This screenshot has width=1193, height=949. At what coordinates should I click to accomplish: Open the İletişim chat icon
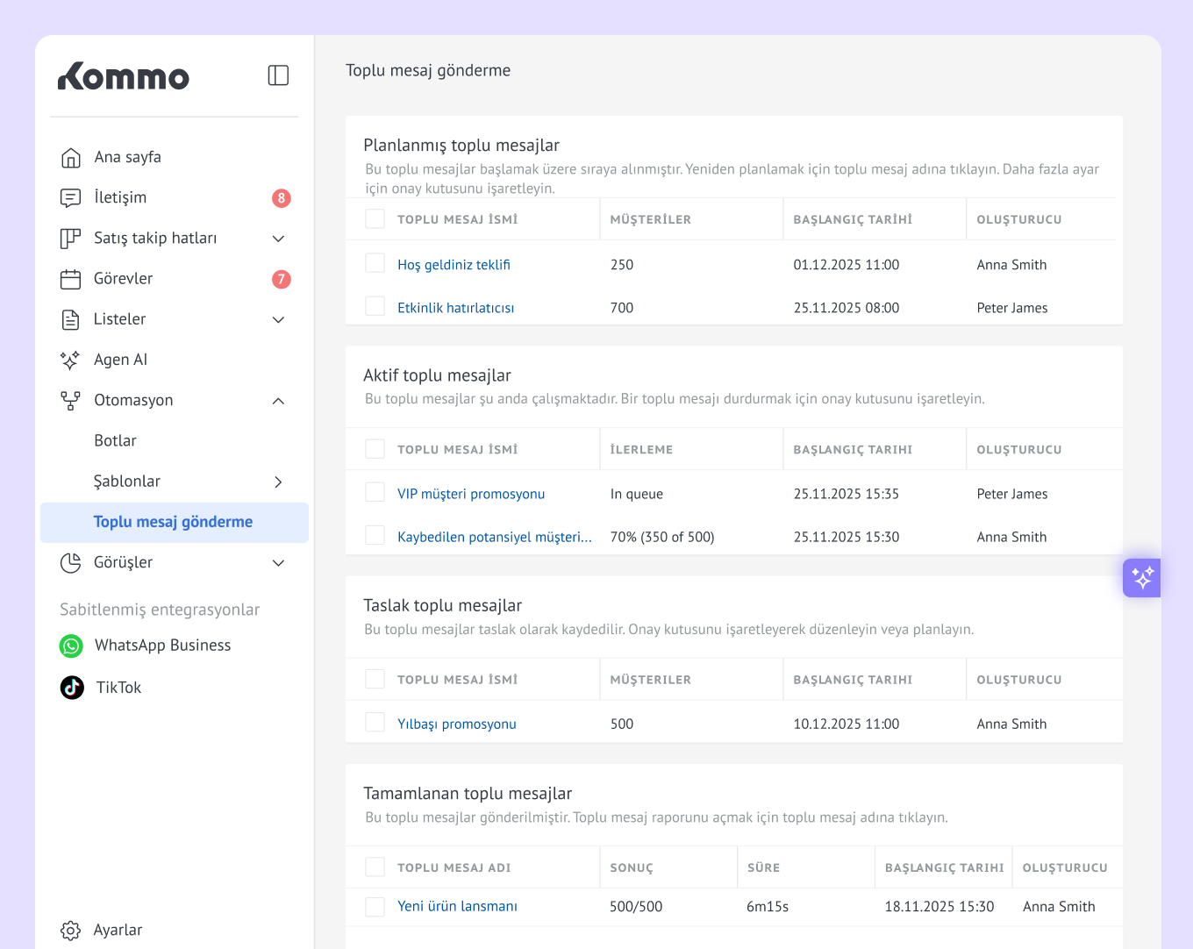click(71, 198)
